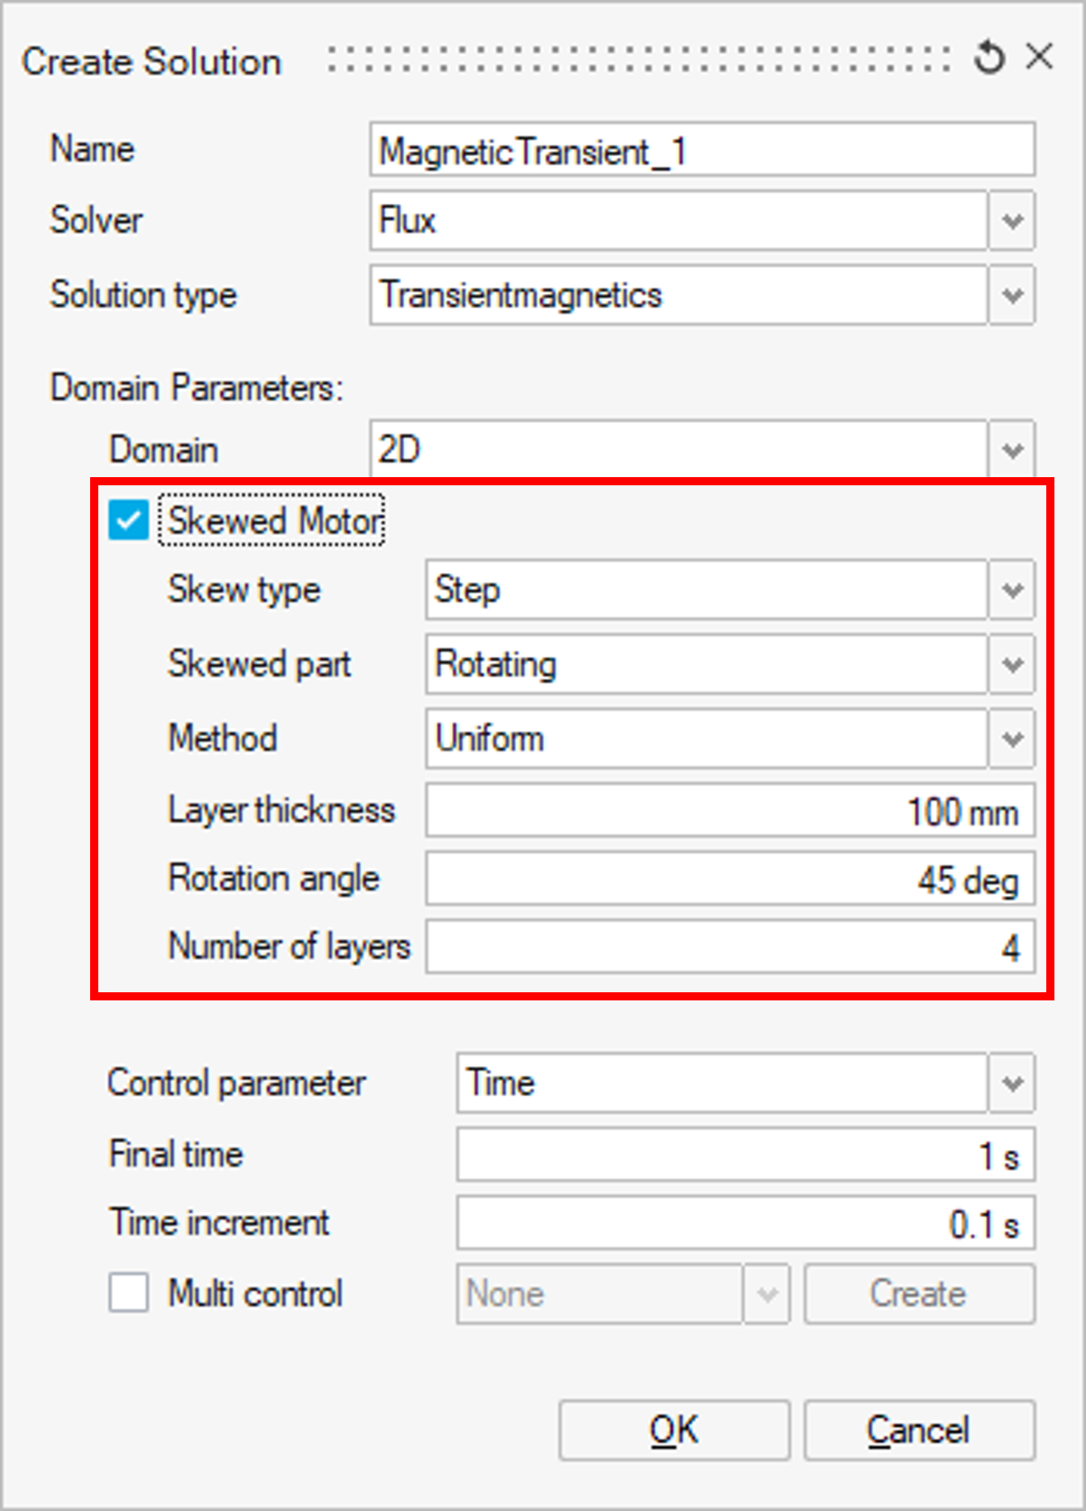Expand the Skew type dropdown
The height and width of the screenshot is (1511, 1086).
point(1012,590)
